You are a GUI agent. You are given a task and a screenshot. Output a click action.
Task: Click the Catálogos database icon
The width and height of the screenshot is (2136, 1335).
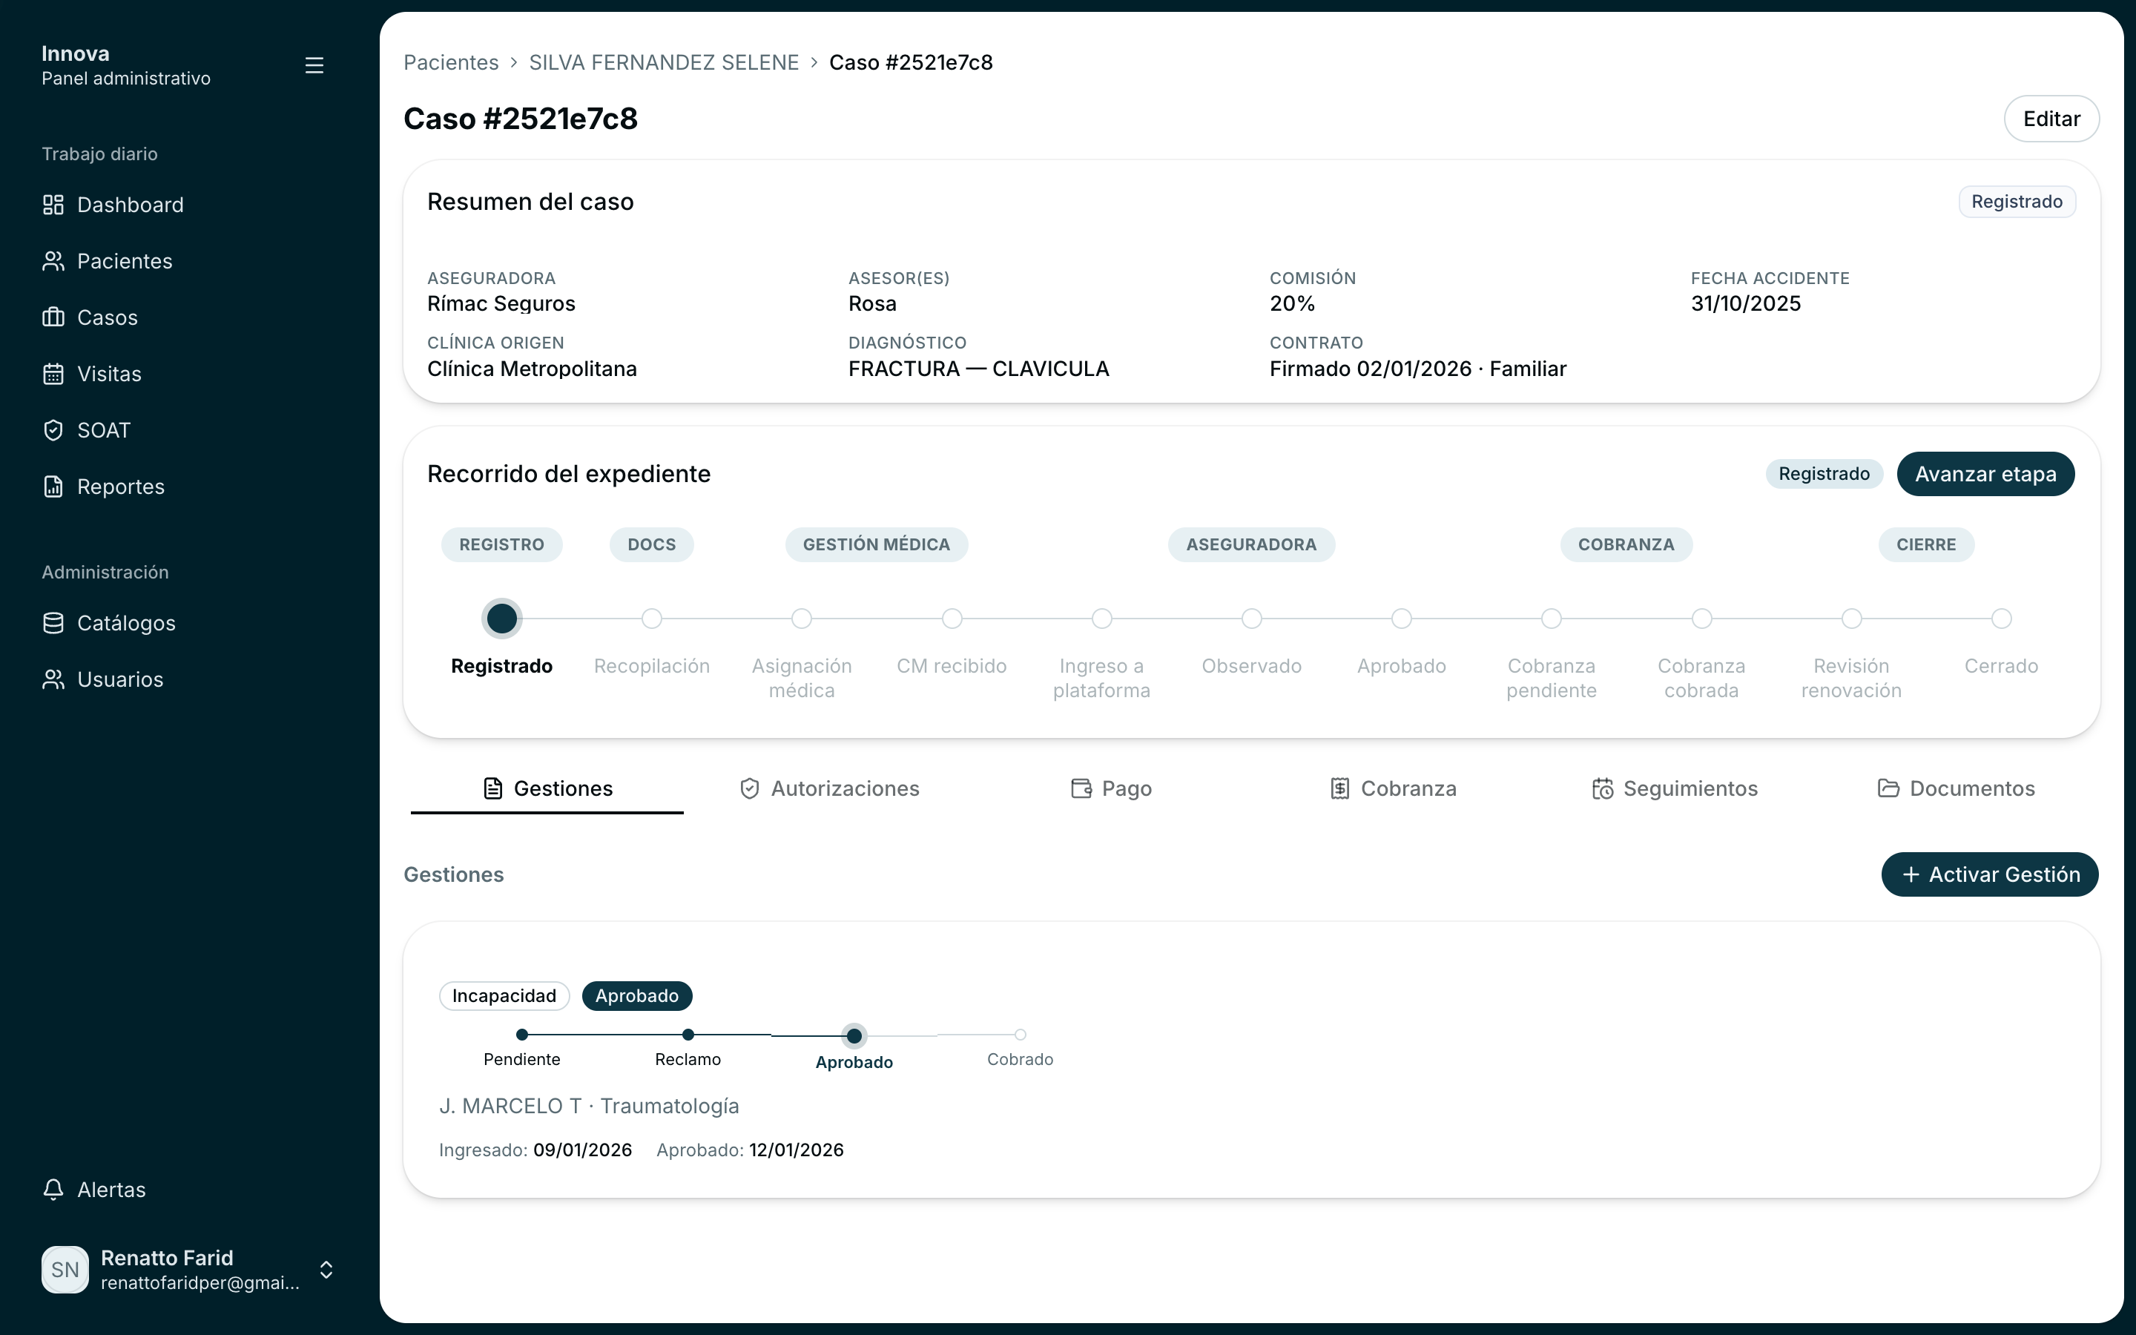click(53, 623)
